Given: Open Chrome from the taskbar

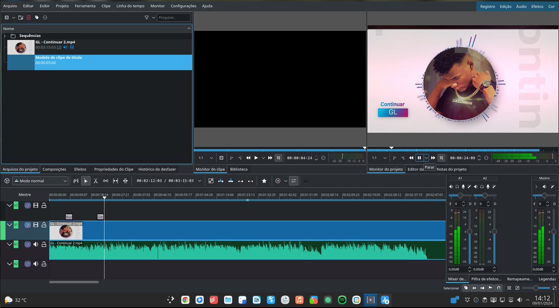Looking at the screenshot, I should pyautogui.click(x=185, y=300).
